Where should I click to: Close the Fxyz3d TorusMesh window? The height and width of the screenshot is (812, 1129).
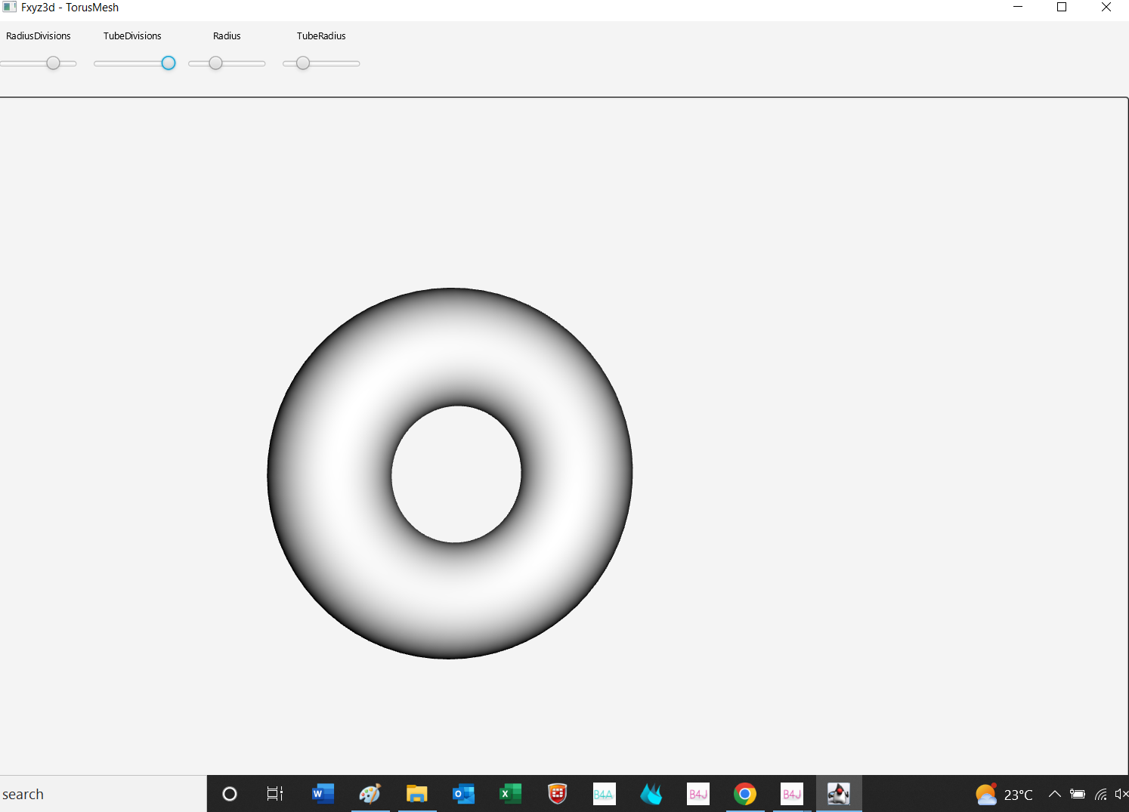coord(1106,8)
